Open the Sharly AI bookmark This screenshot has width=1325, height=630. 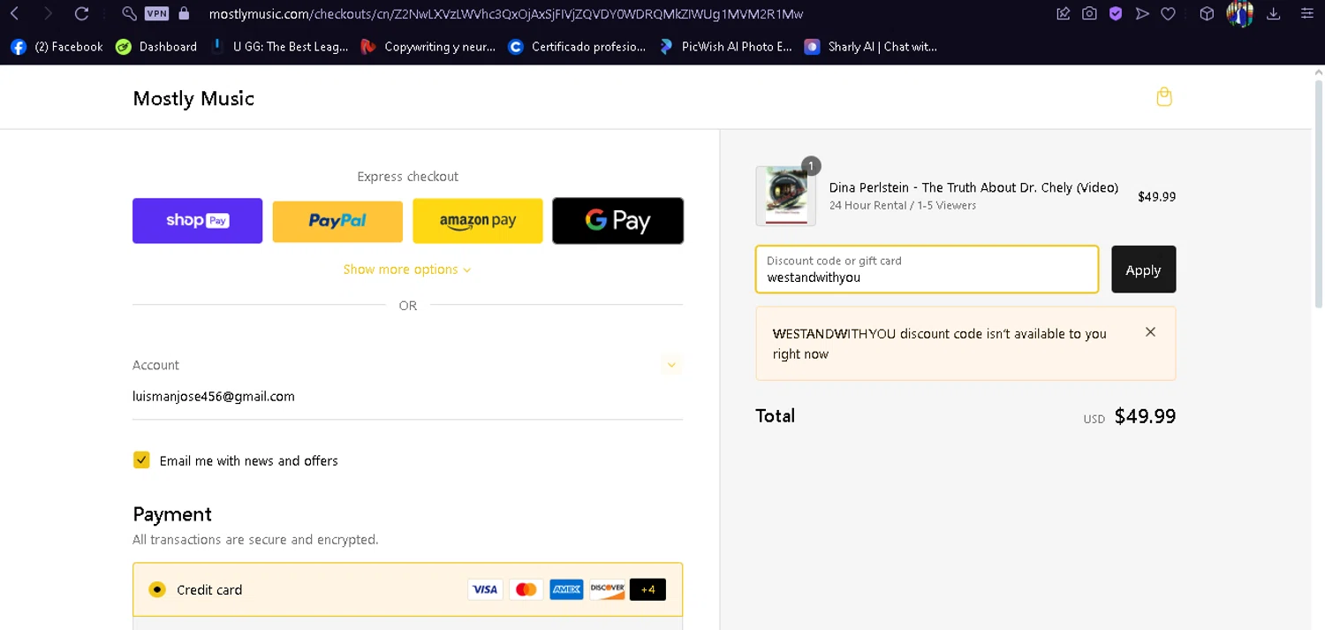tap(871, 47)
